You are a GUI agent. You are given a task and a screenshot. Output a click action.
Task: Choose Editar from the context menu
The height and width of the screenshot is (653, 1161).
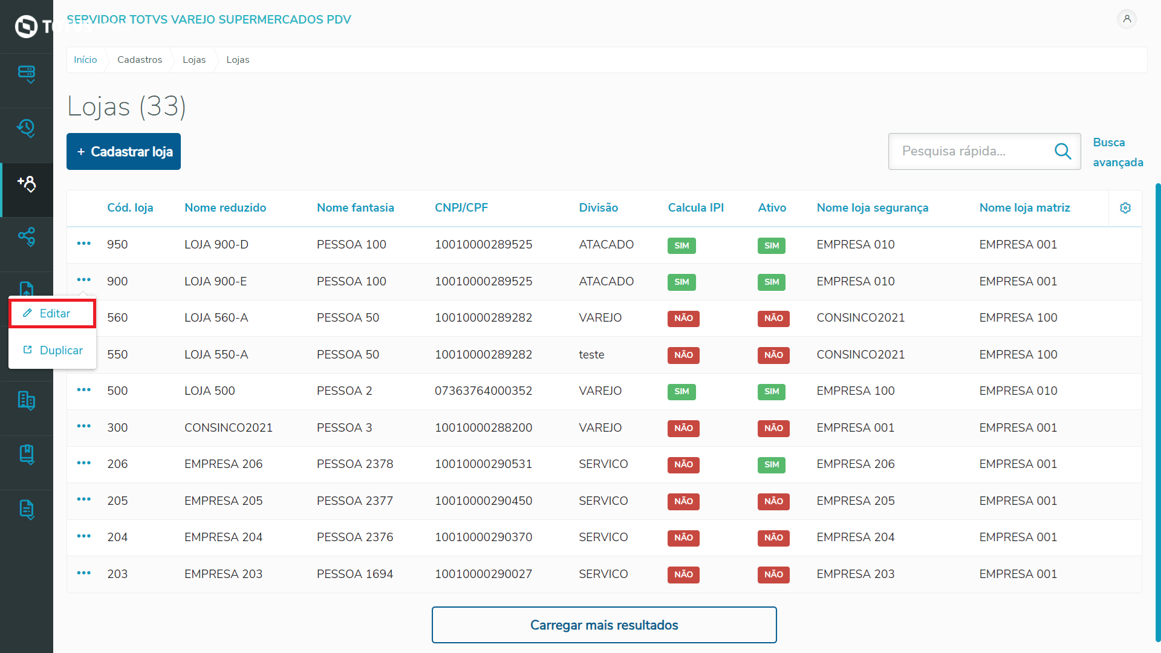click(53, 313)
